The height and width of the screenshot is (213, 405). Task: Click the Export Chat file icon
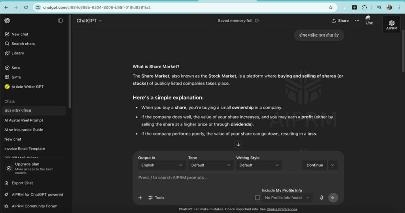tap(6, 183)
